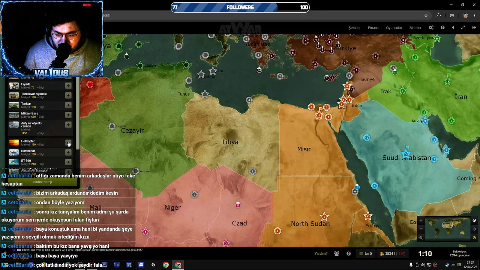Click the microphone icon in system tray
The height and width of the screenshot is (270, 480).
411,265
